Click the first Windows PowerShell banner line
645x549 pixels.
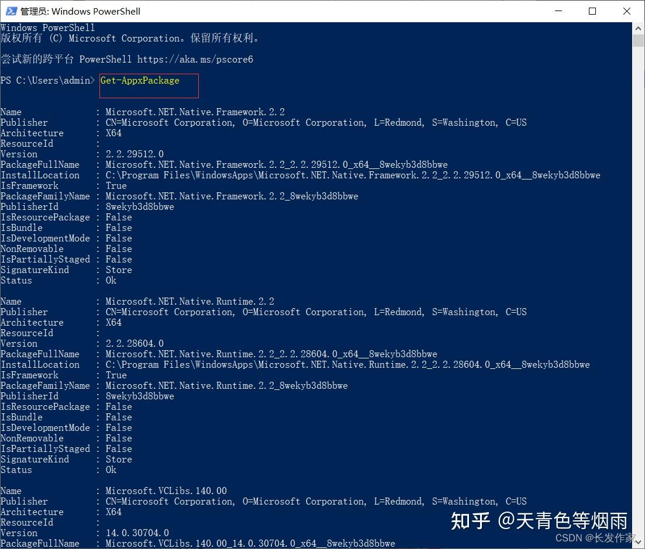tap(48, 28)
